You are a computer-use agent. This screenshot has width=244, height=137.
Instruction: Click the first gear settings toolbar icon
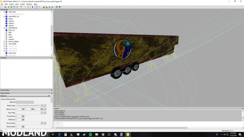[57, 7]
